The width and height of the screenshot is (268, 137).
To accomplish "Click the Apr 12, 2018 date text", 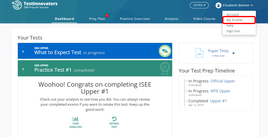I will coord(196,105).
